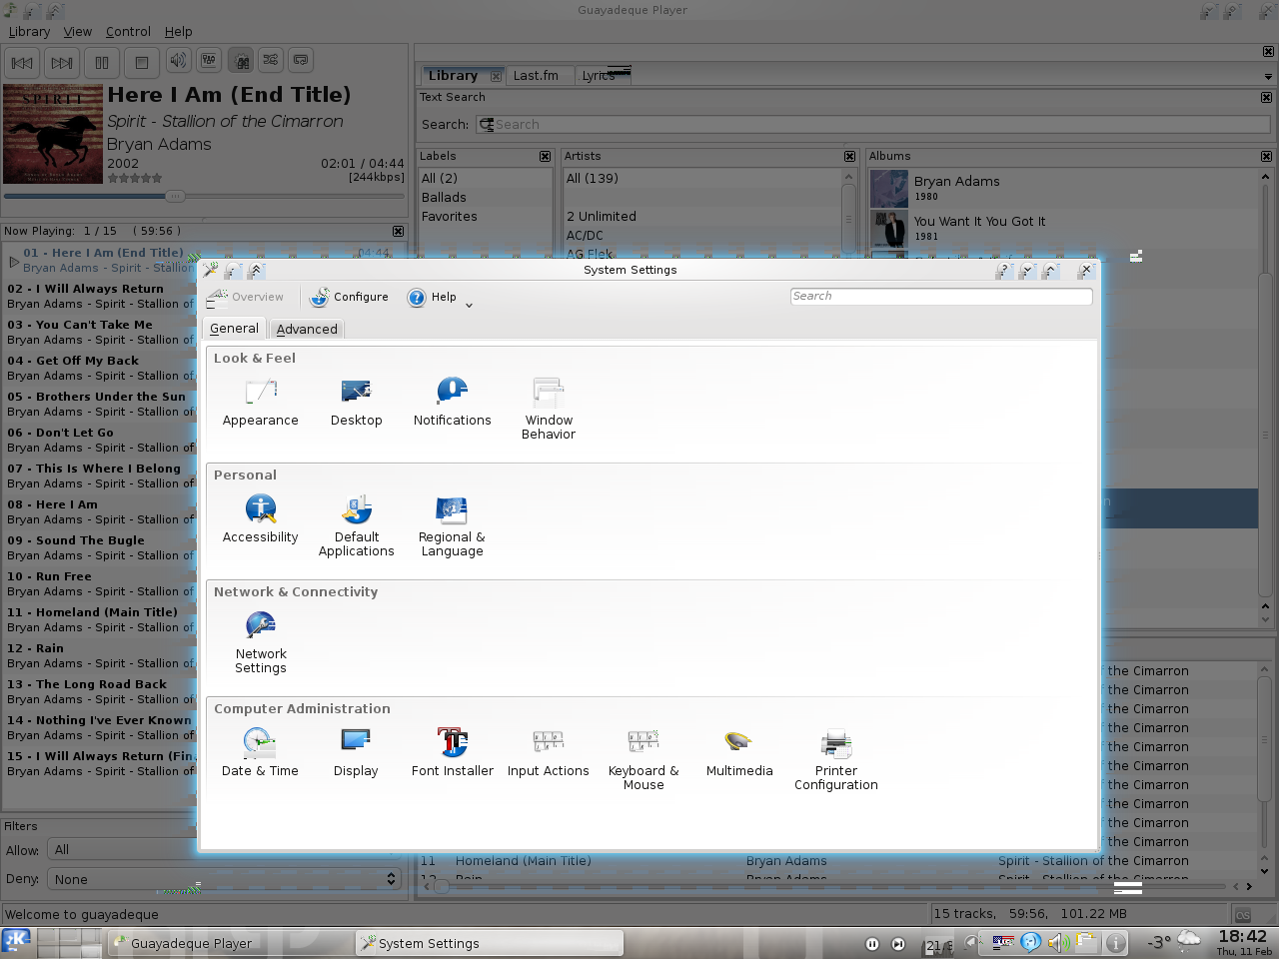Switch to the Lyrics tab
The image size is (1279, 959).
(599, 76)
